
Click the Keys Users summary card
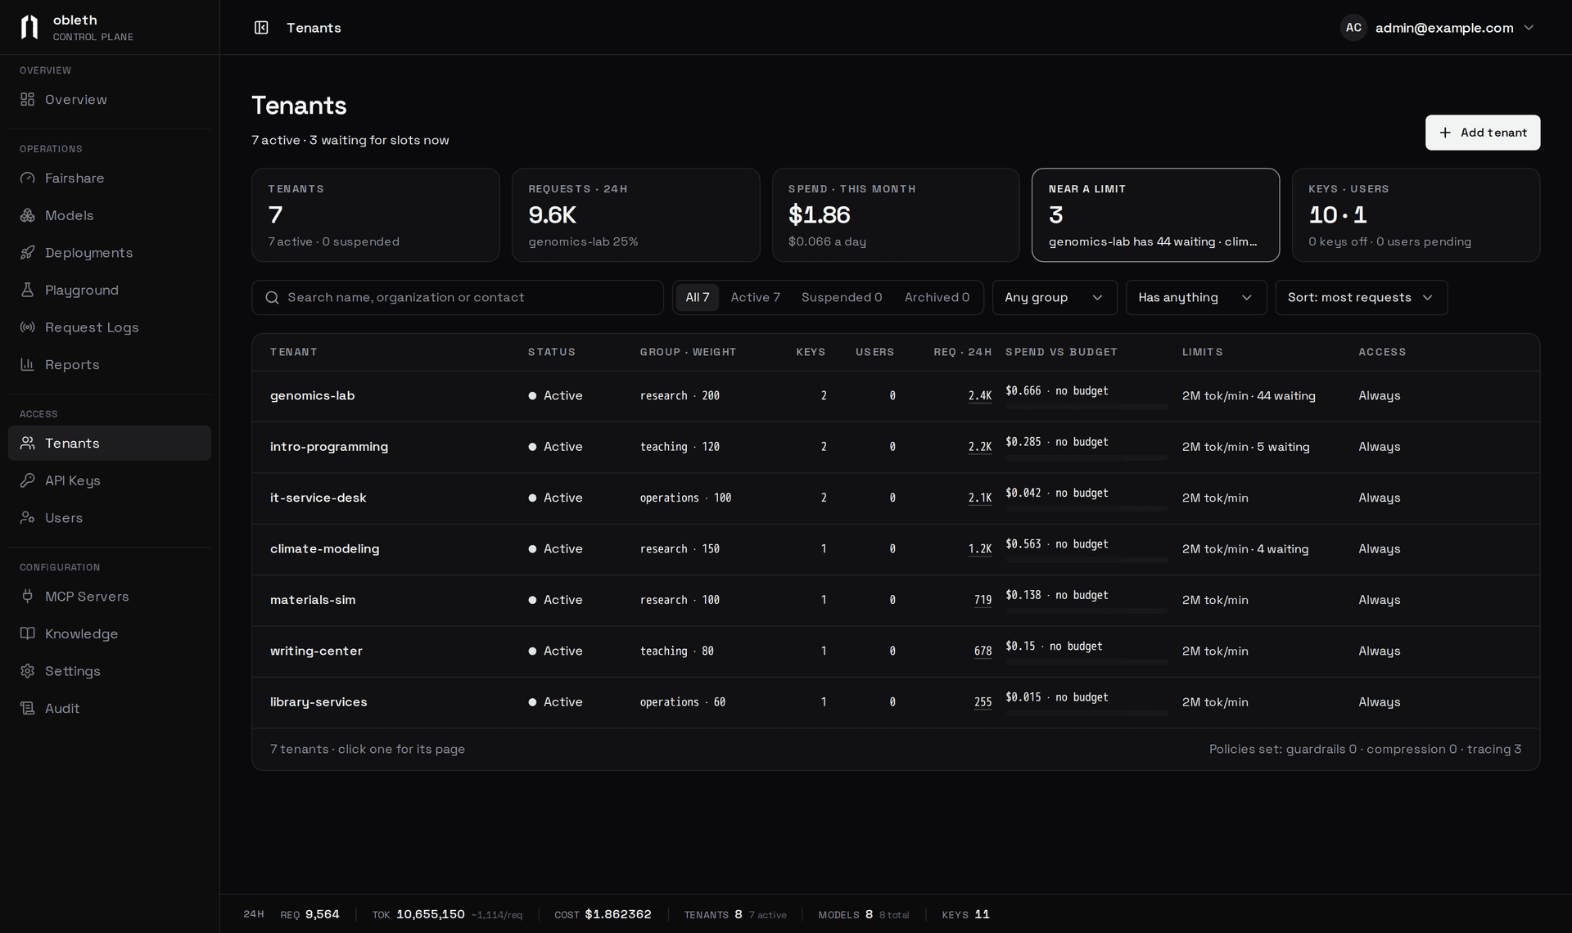[1416, 215]
